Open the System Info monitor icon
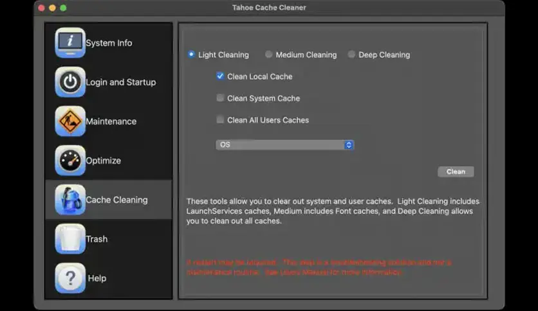Viewport: 538px width, 311px height. 70,43
